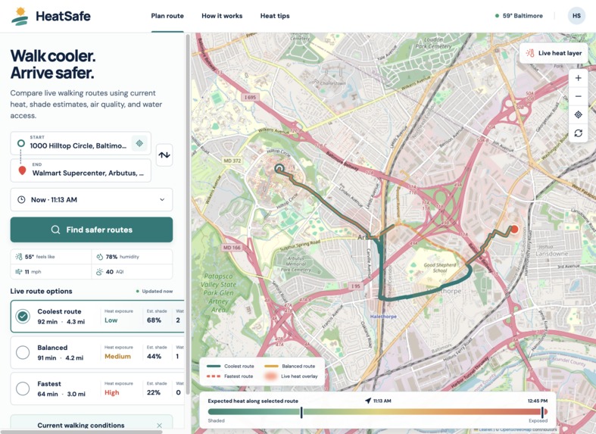Click the red destination marker on map

[514, 229]
